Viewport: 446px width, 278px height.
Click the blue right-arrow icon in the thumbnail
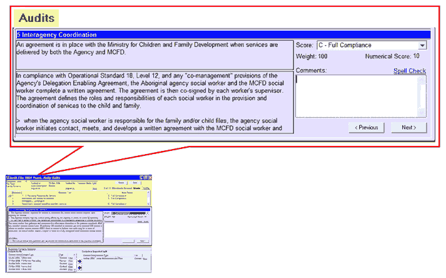click(x=79, y=262)
